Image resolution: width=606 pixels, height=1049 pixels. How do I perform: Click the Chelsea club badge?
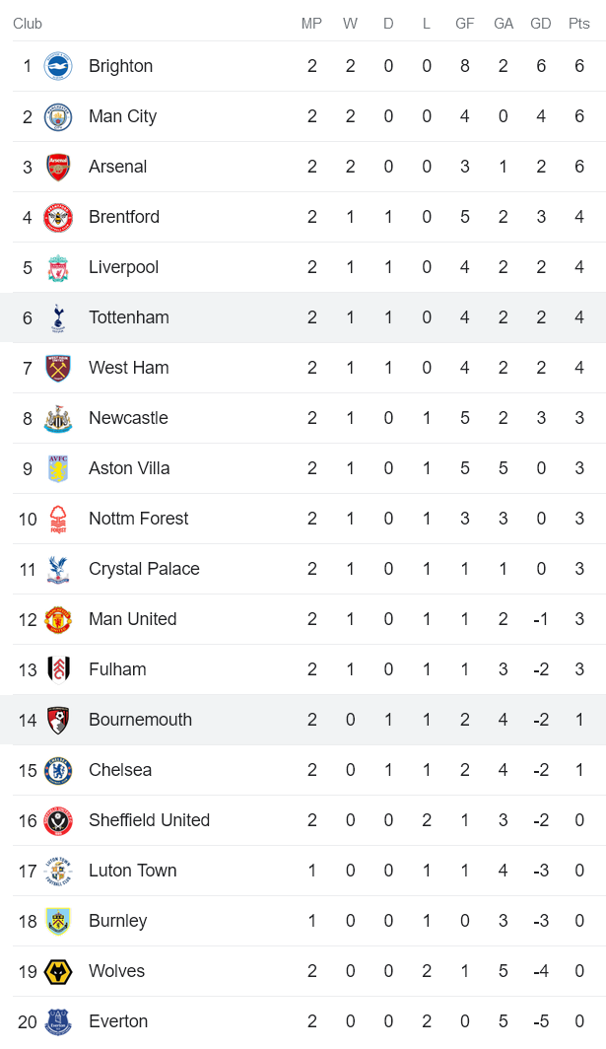pyautogui.click(x=58, y=770)
